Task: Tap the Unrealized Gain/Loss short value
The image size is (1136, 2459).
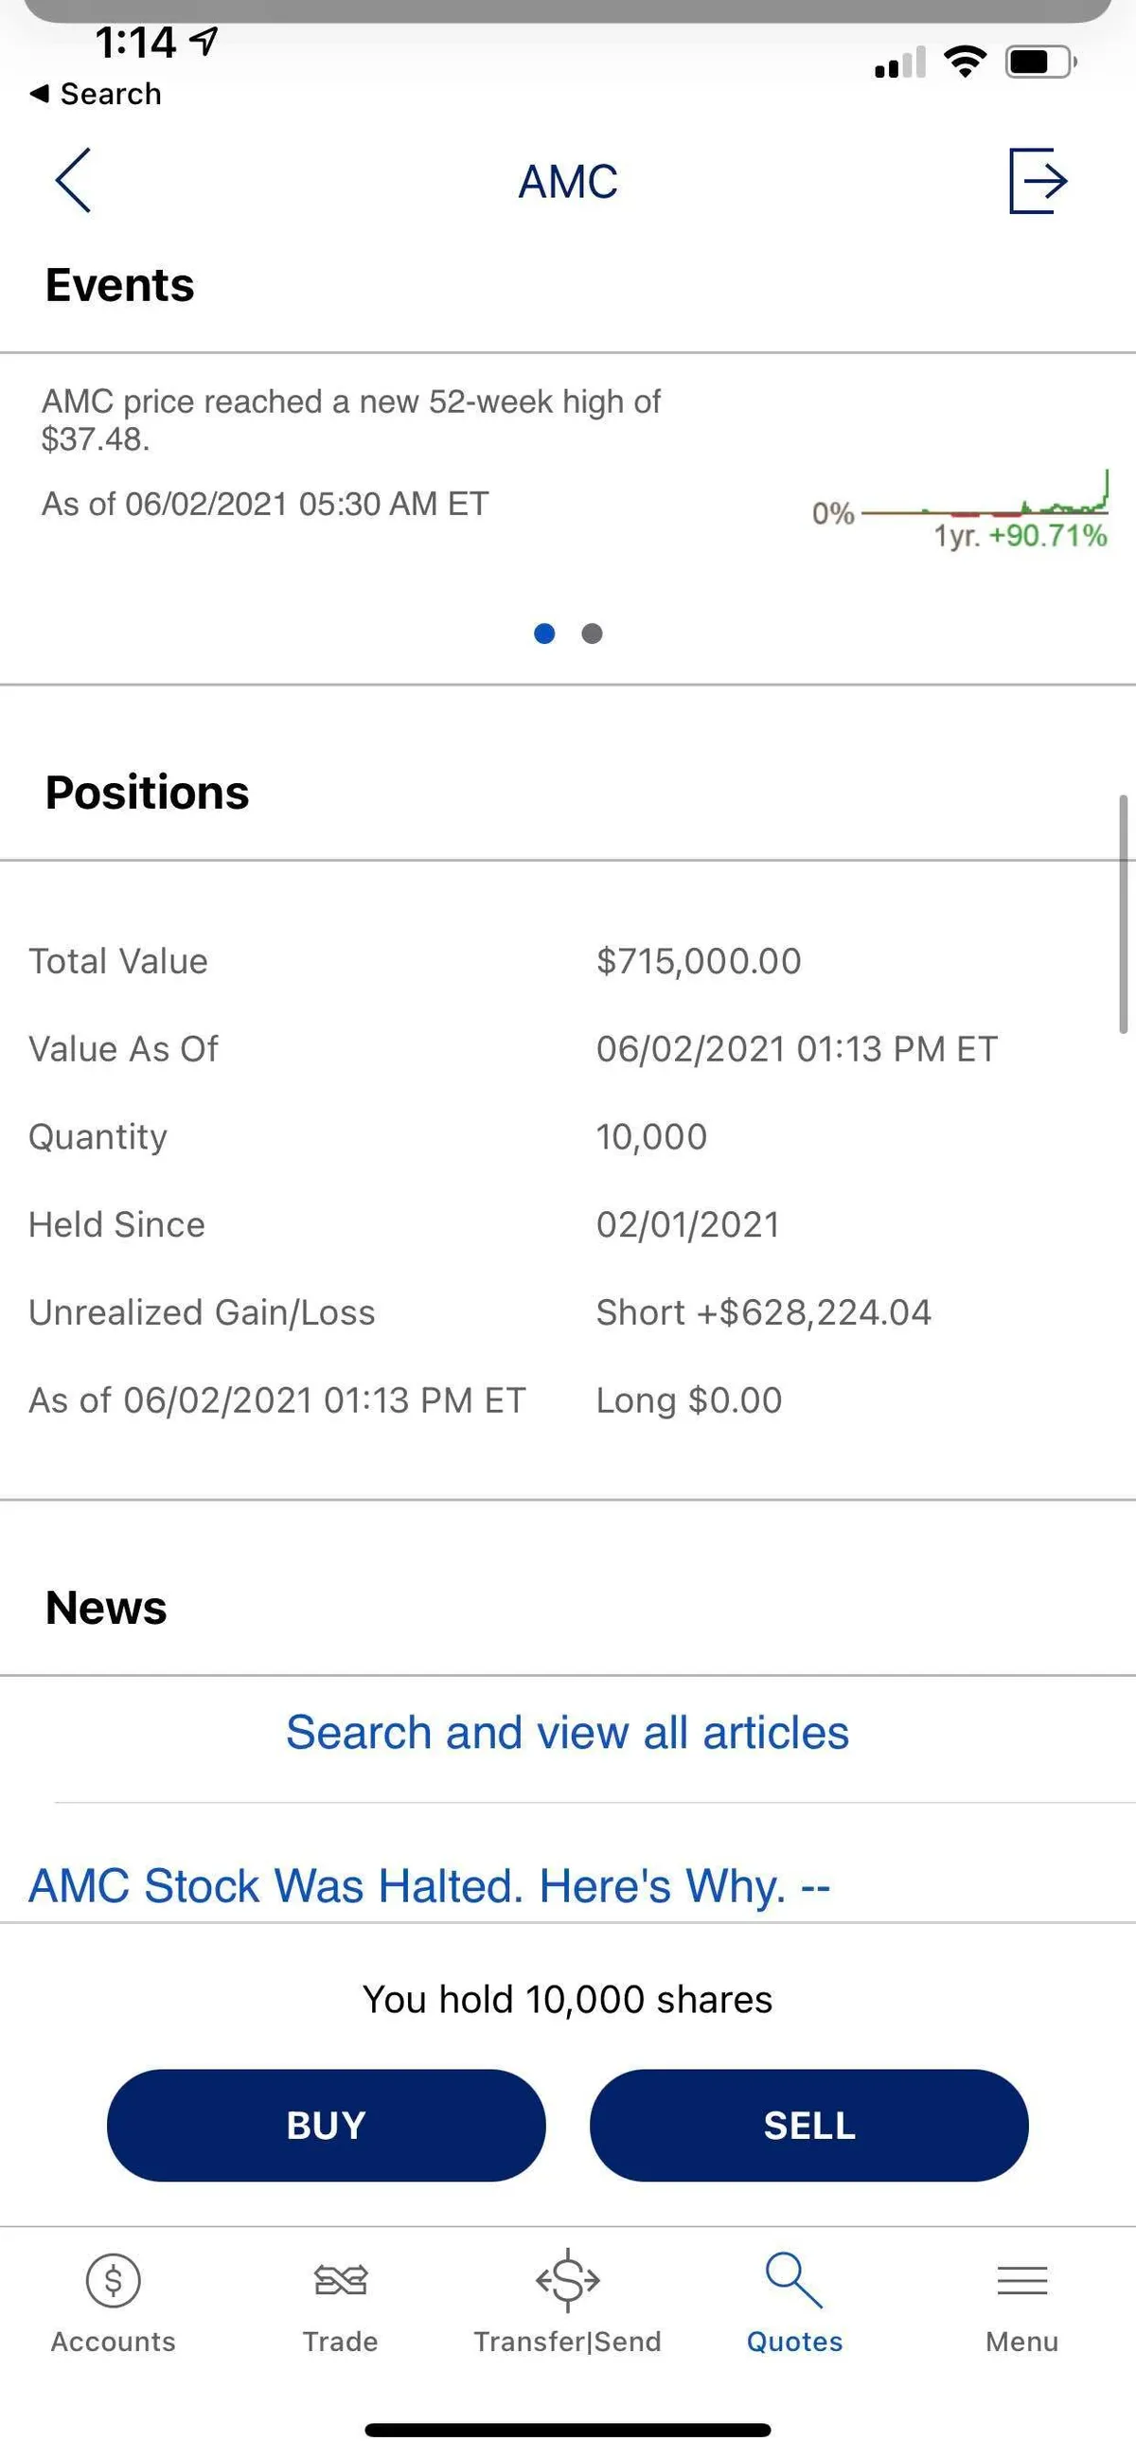Action: (763, 1312)
